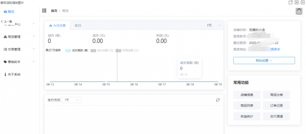306x134 pixels.
Task: Click the 交易管理 list icon
Action: point(6,49)
